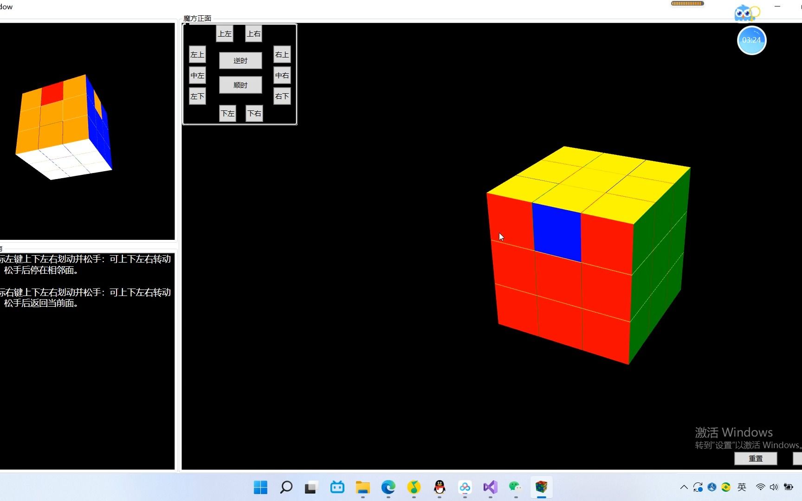Open Bilibili from the taskbar
This screenshot has height=501, width=802.
336,488
